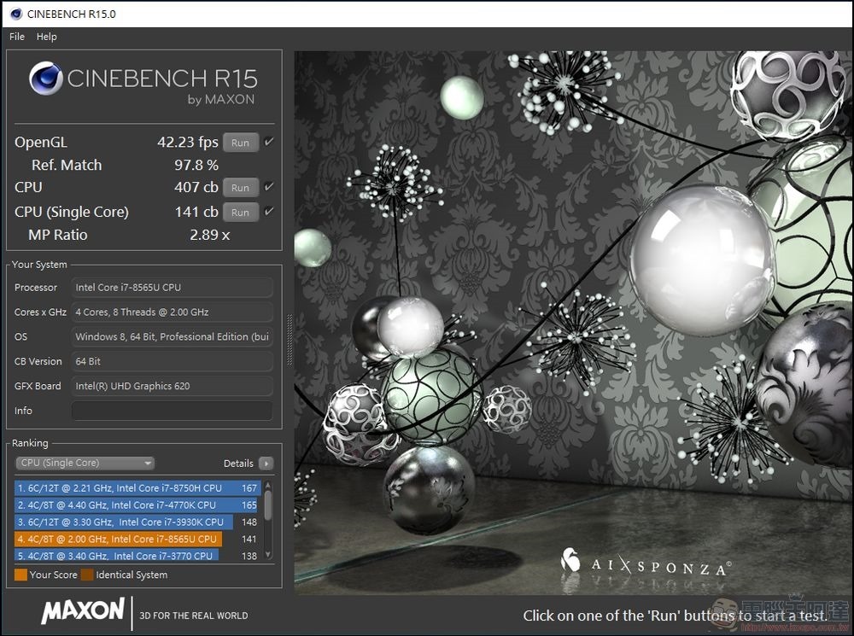Click the Ref. Match value 97.8 %
Screen dimensions: 854x636
point(196,165)
